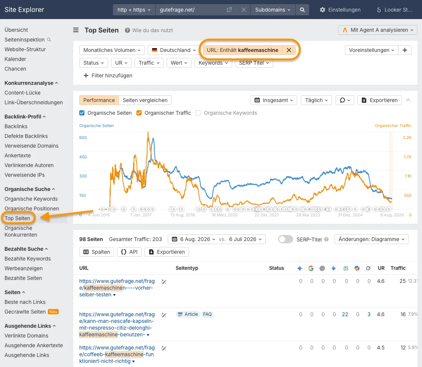Open the API button
422x367 pixels.
coord(129,252)
